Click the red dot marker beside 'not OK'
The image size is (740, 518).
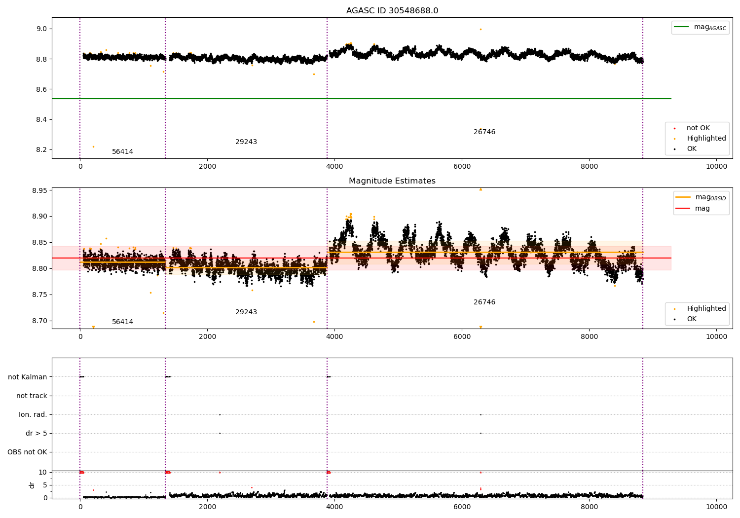point(674,128)
